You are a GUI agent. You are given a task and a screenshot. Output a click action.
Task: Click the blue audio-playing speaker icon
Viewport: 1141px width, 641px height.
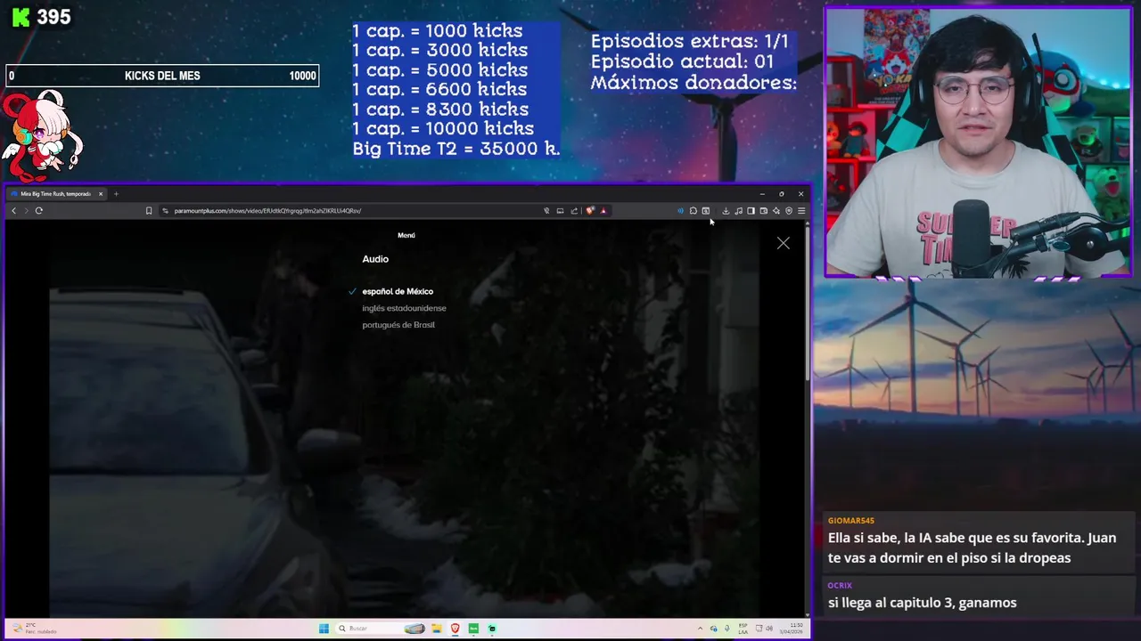[x=681, y=211]
